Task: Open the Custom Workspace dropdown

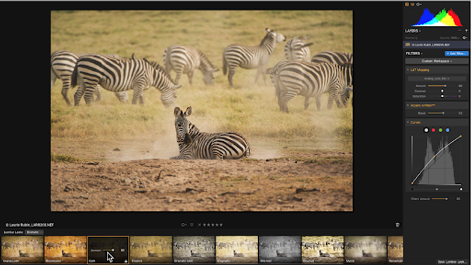Action: (437, 61)
